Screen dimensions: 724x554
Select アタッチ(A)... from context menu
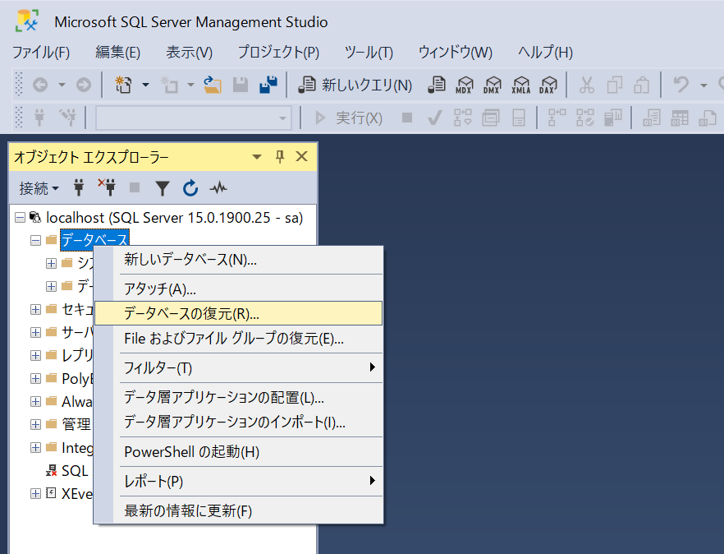(238, 289)
